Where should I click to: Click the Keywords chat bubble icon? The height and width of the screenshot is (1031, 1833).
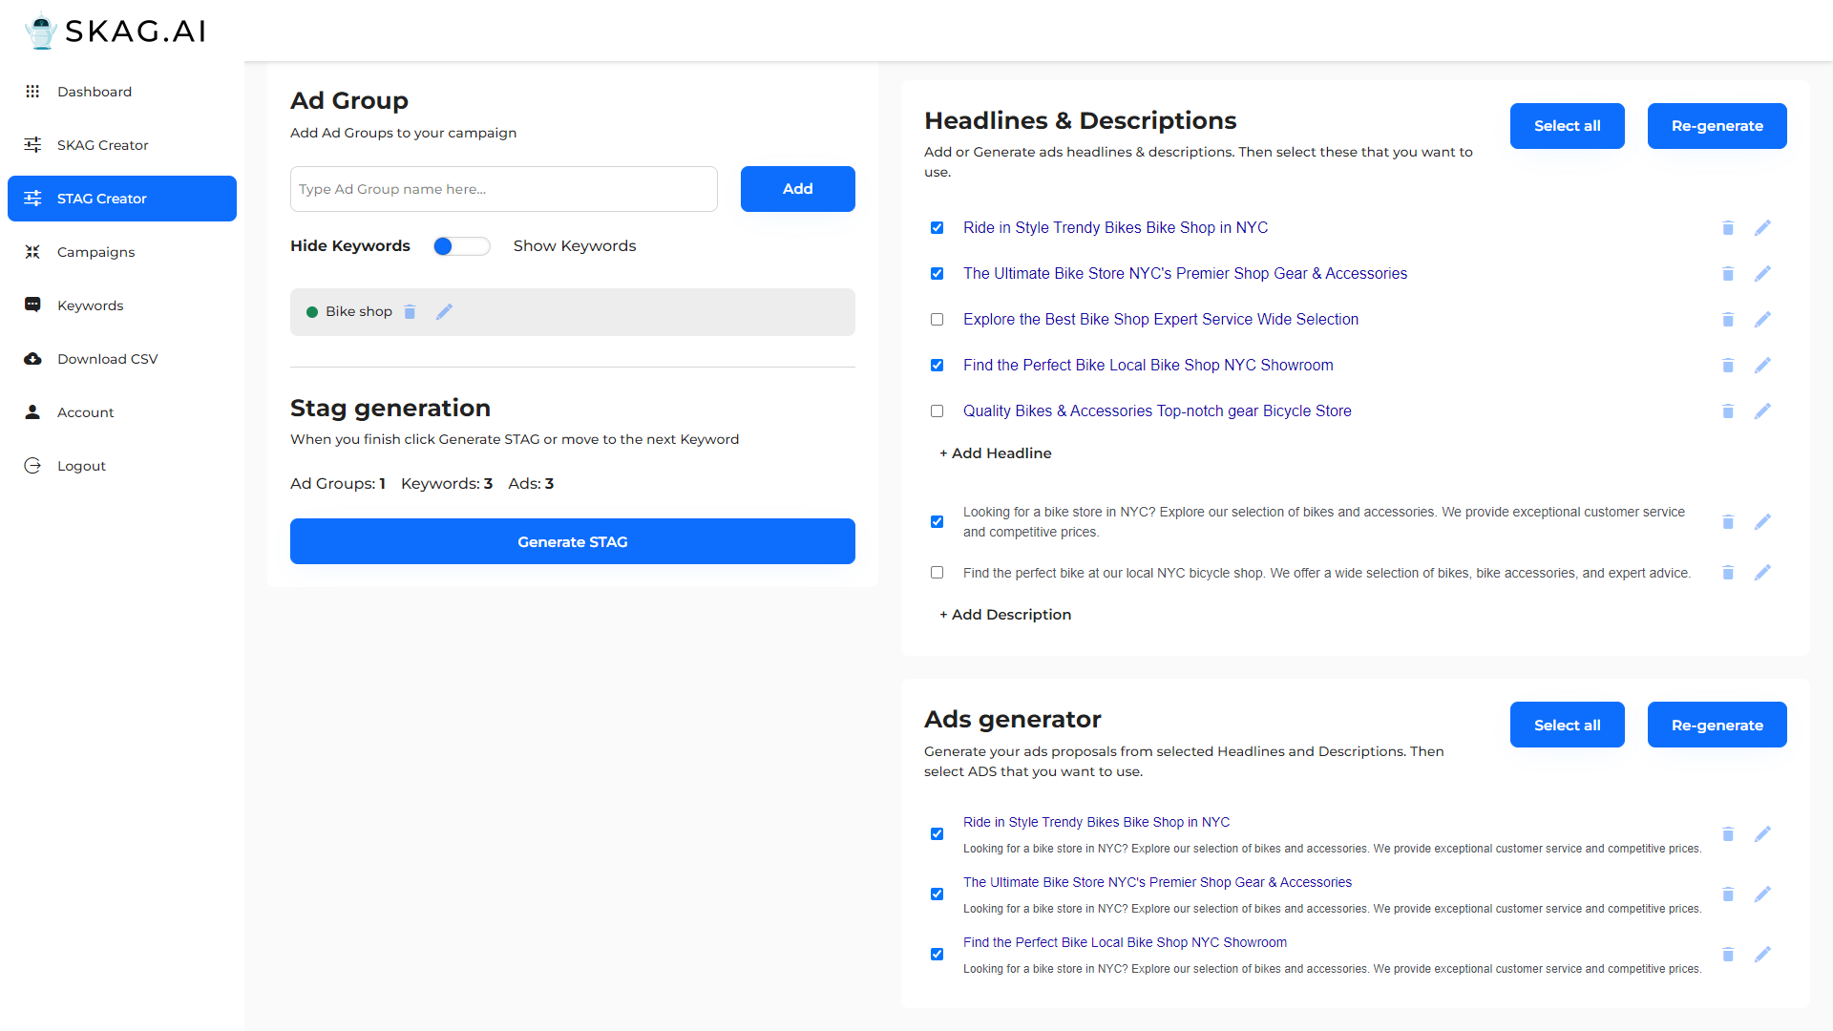(32, 305)
